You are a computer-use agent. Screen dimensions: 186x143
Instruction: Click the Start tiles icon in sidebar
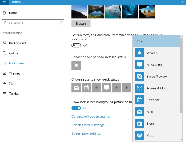(x=4, y=83)
